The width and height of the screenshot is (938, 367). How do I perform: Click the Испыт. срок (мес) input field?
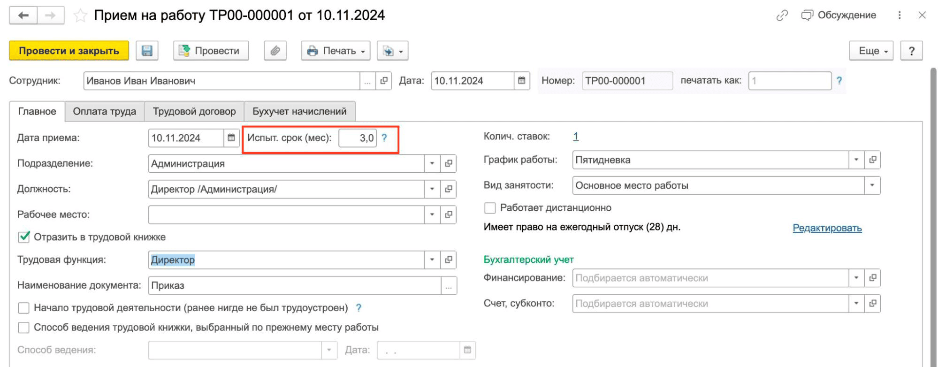click(x=358, y=138)
